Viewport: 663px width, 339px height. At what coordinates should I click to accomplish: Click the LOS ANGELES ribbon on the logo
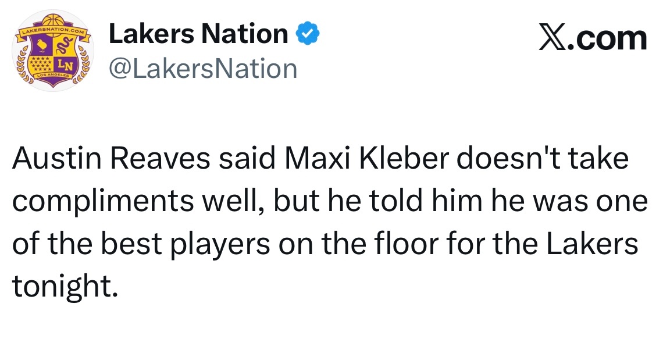click(53, 75)
